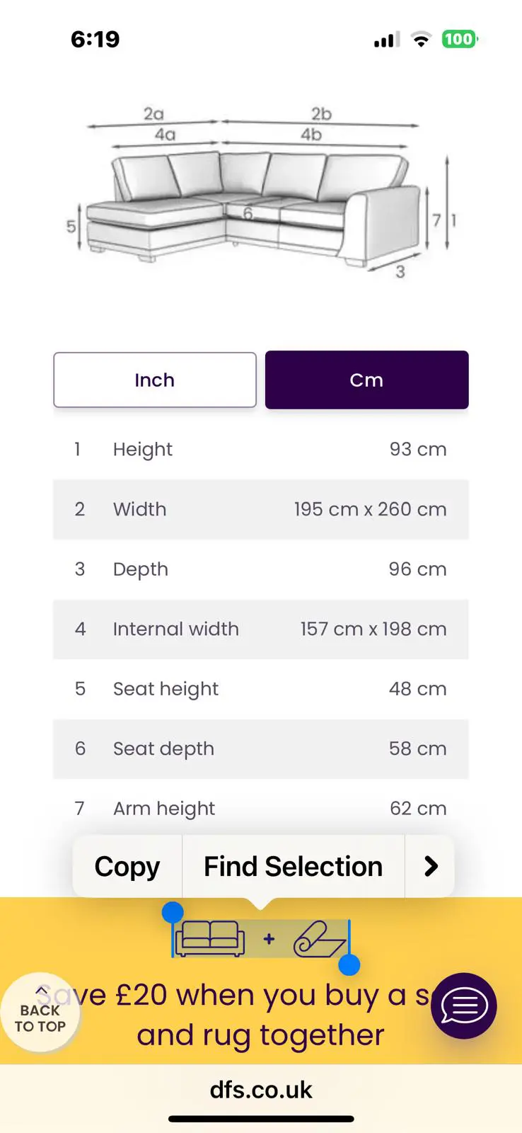This screenshot has height=1133, width=522.
Task: Select the Cm unit button
Action: (366, 380)
